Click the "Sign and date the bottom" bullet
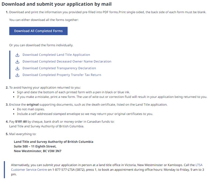This screenshot has height=180, width=209. tap(72, 92)
